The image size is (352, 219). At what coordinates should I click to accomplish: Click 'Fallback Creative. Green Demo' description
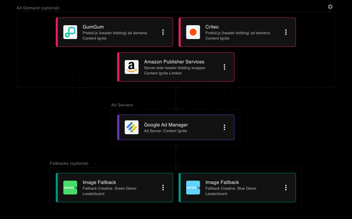(109, 189)
